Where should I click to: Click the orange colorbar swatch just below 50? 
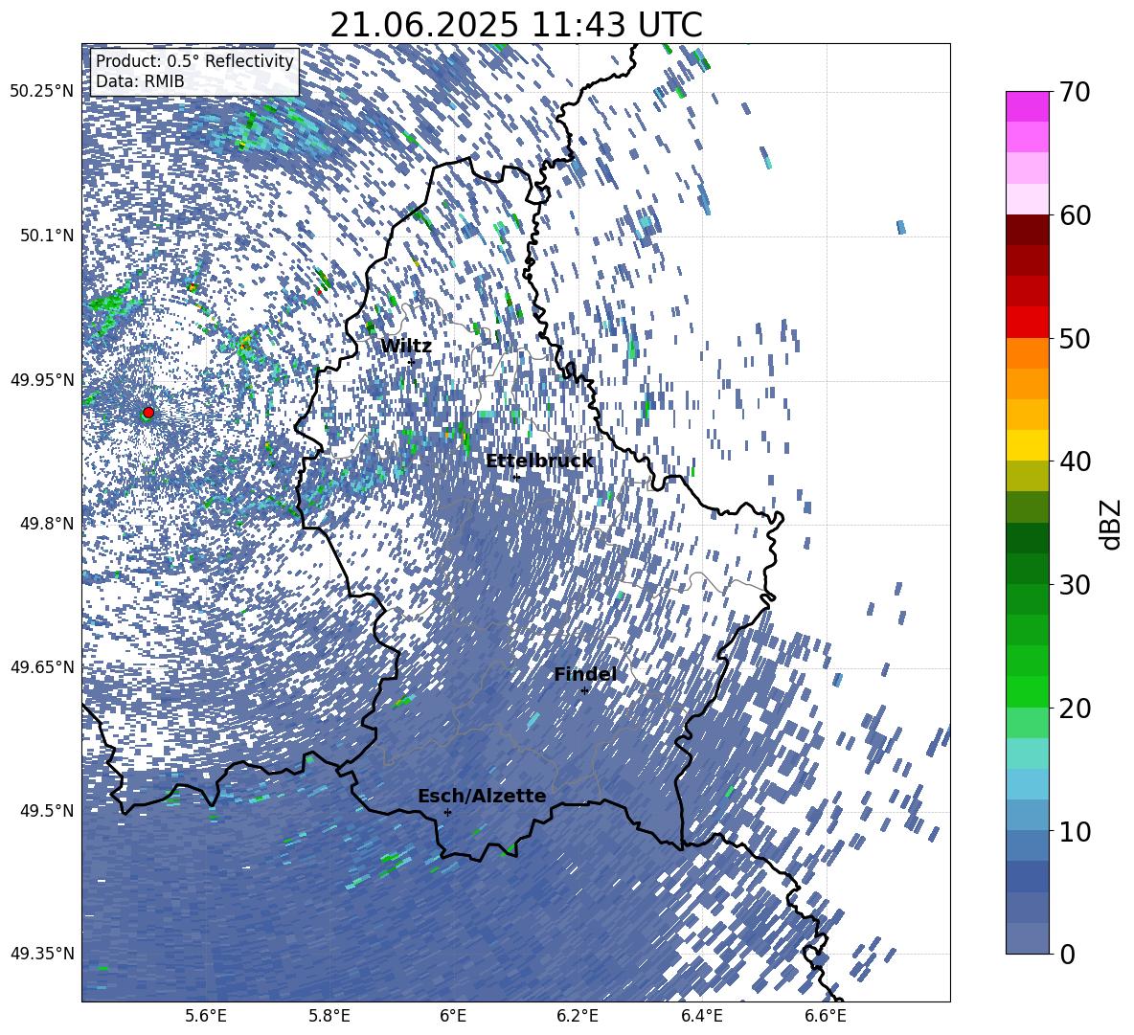coord(1027,353)
